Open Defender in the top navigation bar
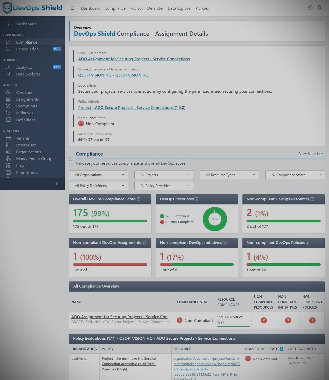329x380 pixels. coord(155,8)
